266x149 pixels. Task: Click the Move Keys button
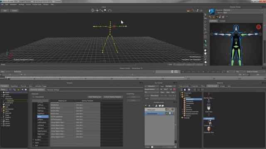pyautogui.click(x=154, y=96)
